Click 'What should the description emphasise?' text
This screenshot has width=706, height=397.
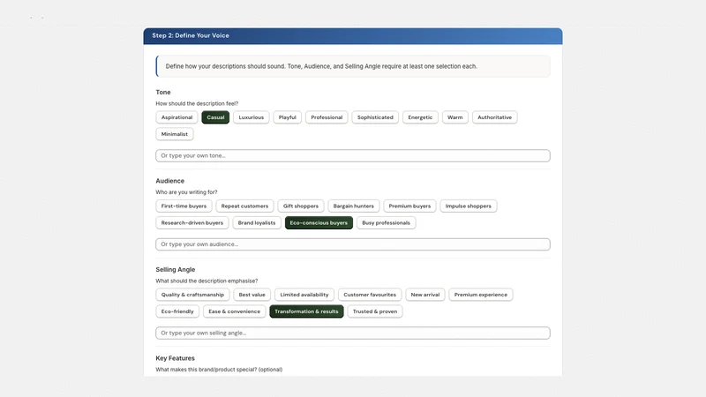(207, 281)
